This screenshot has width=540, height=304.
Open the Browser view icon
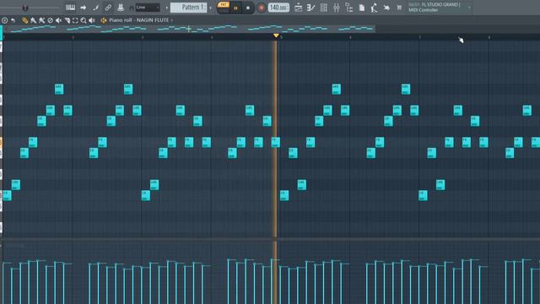[348, 8]
